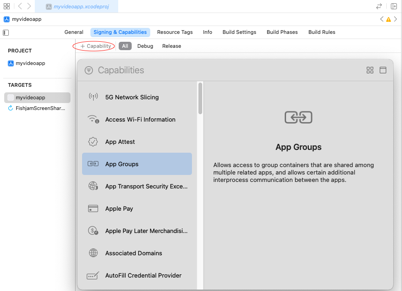Screen dimensions: 402x291
Task: Navigate back with the left chevron
Action: (x=20, y=6)
